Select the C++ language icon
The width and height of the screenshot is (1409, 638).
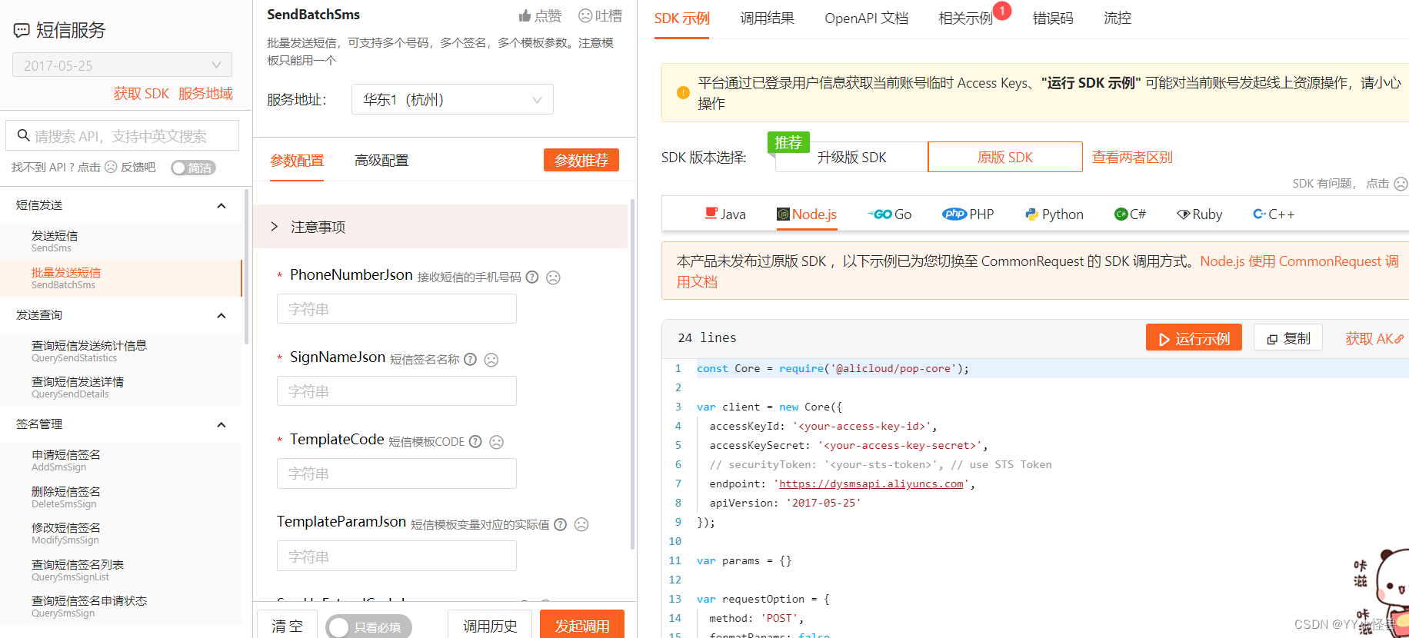[1259, 214]
